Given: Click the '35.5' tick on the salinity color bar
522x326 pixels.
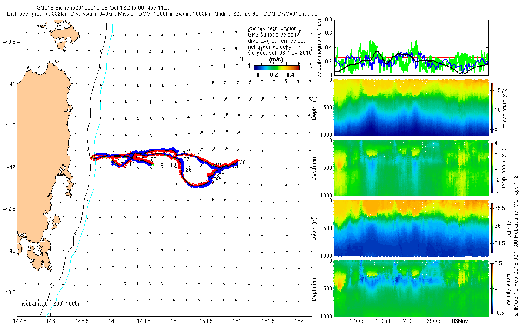Looking at the screenshot, I should [x=500, y=209].
